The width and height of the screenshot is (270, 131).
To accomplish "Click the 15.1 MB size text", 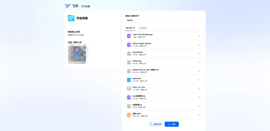I will (x=135, y=90).
